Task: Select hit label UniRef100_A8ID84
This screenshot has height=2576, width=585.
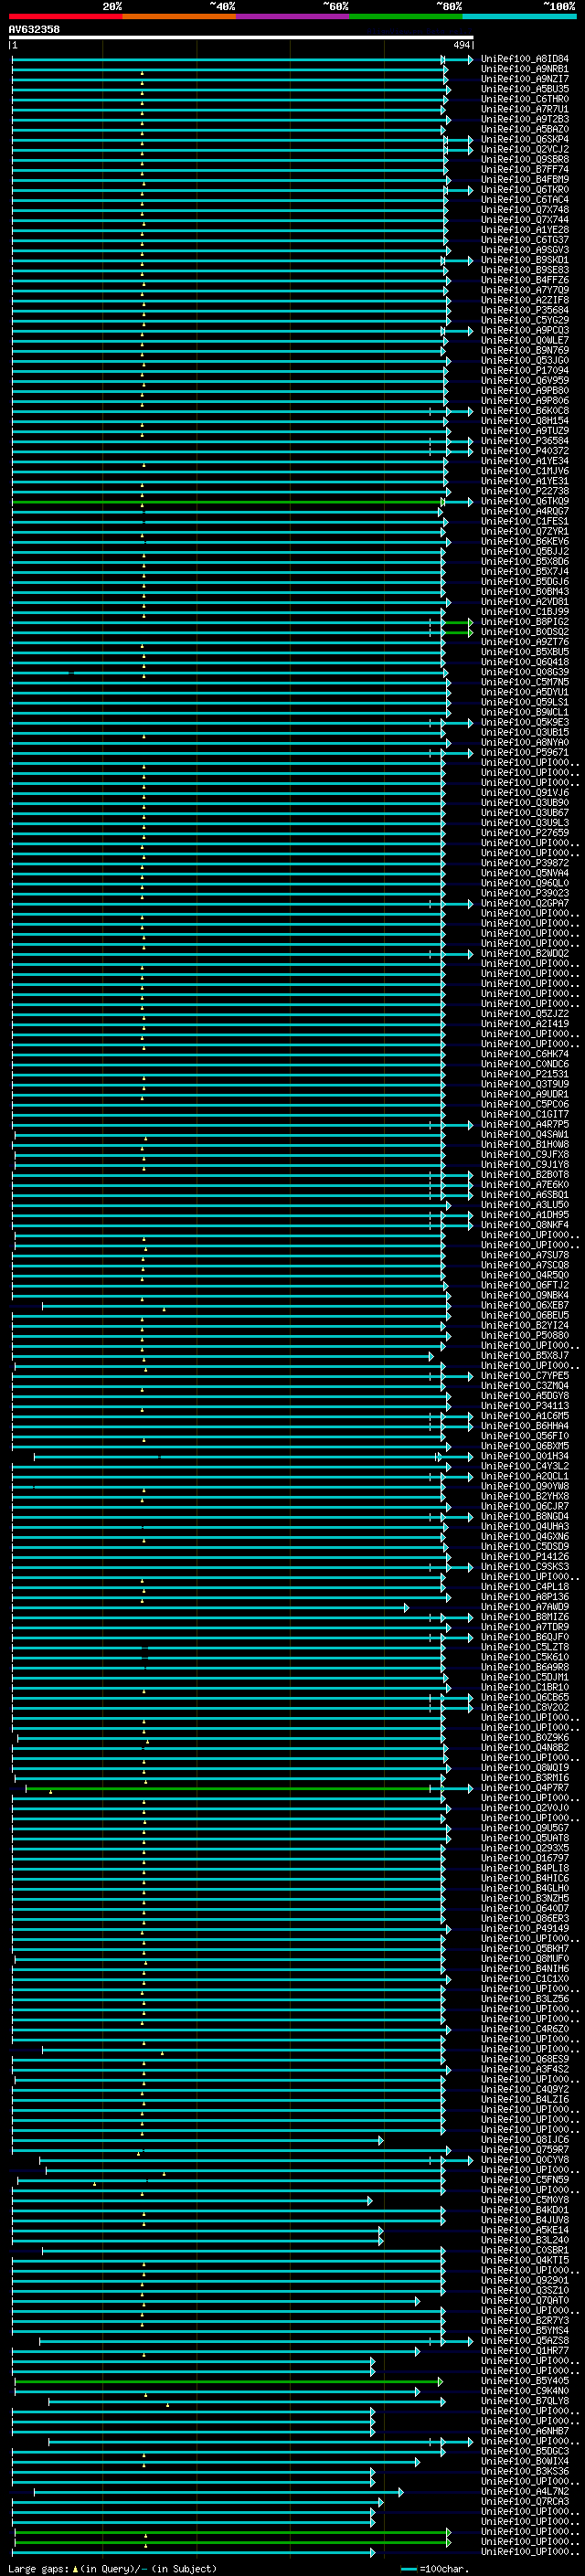Action: [x=525, y=59]
